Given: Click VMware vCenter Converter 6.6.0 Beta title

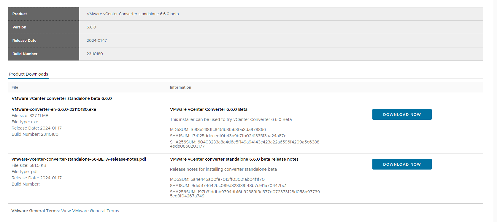Looking at the screenshot, I should click(x=209, y=109).
